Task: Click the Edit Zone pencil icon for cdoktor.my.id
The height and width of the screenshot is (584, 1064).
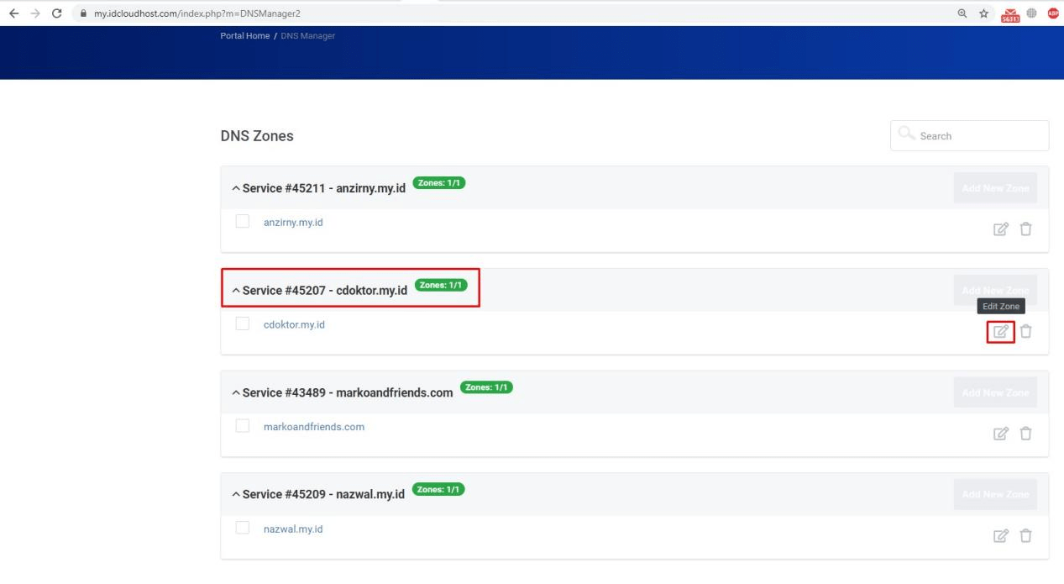Action: (x=1000, y=331)
